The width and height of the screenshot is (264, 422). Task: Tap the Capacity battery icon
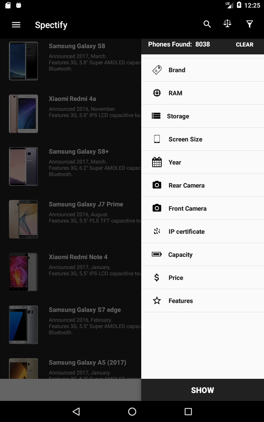156,254
